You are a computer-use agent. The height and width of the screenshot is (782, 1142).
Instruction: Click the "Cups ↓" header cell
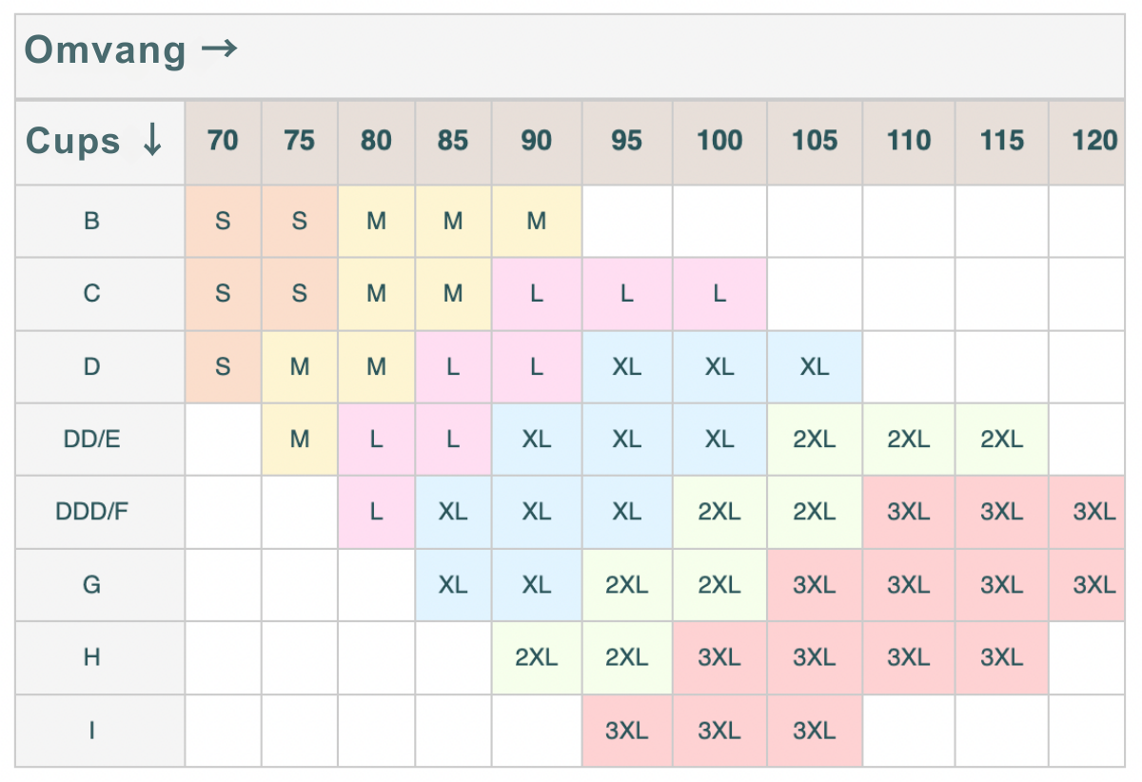tap(95, 141)
